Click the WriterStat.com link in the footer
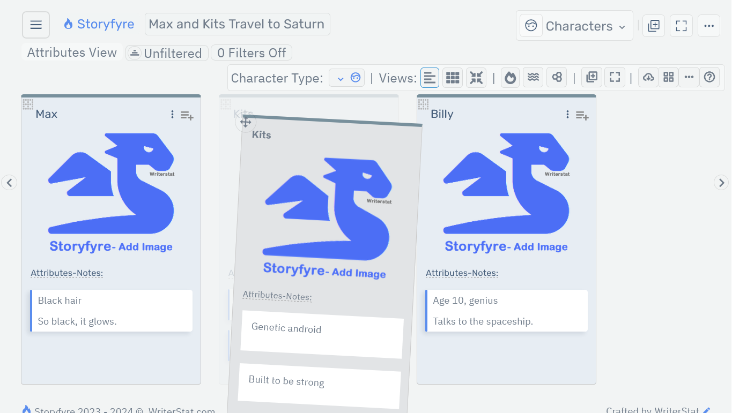Viewport: 732px width, 413px height. click(181, 410)
